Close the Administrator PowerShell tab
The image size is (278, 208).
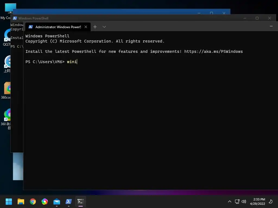86,27
